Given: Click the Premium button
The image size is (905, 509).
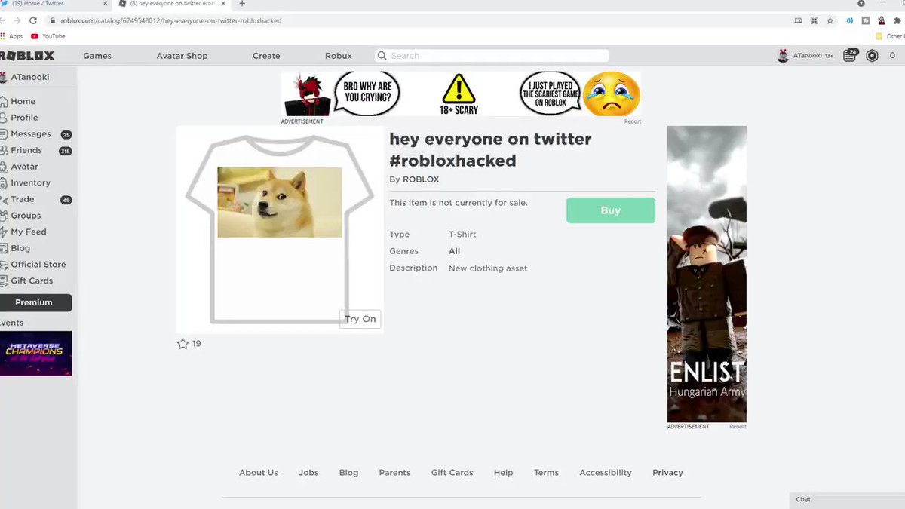Looking at the screenshot, I should (x=35, y=302).
